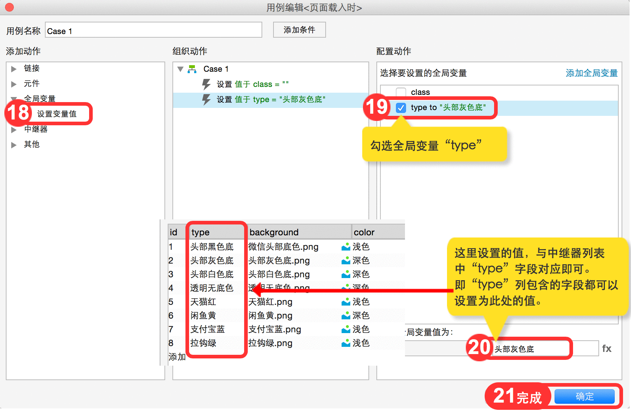Click the 拉钩绿.png cell
The width and height of the screenshot is (631, 412).
click(x=270, y=343)
